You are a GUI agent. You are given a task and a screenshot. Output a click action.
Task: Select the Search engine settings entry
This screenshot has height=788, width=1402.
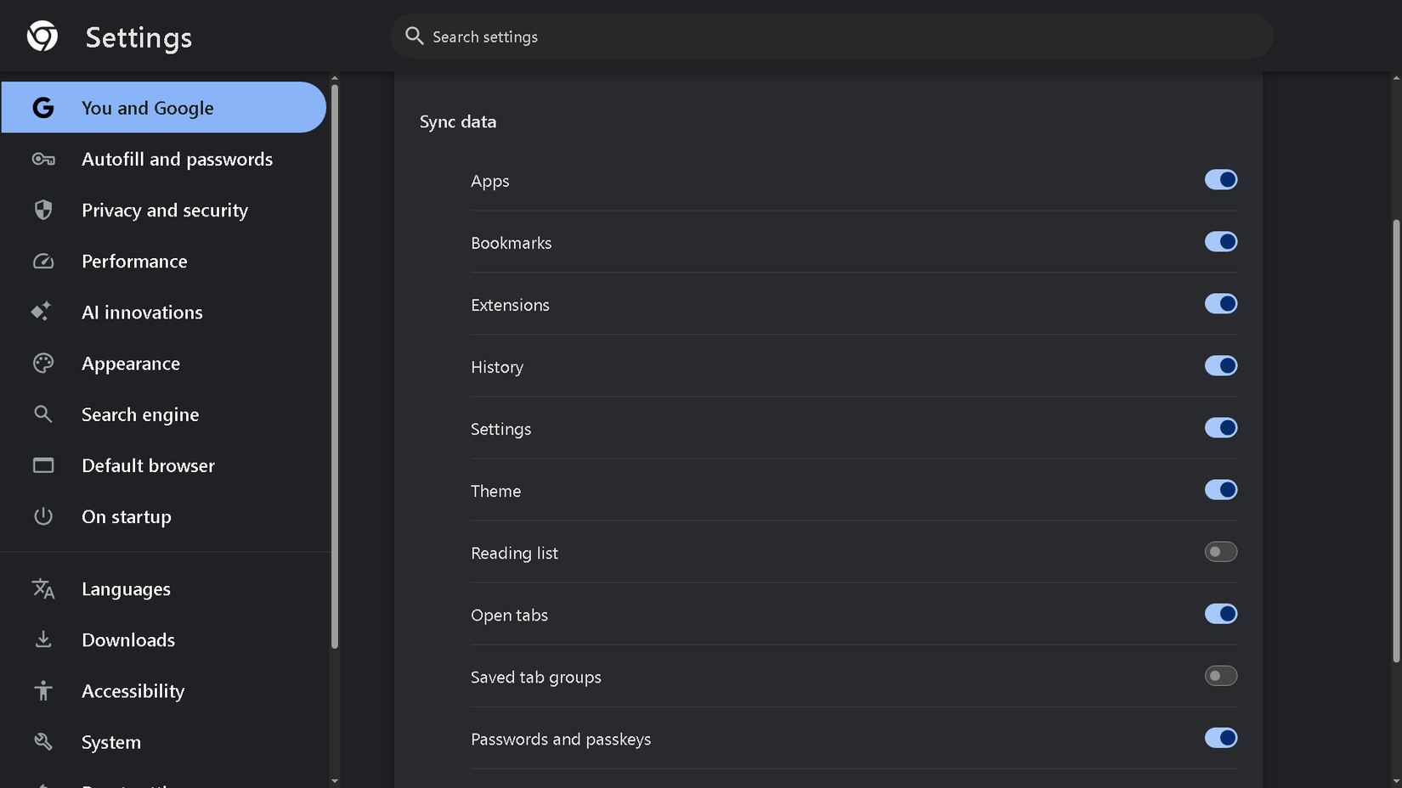[140, 414]
